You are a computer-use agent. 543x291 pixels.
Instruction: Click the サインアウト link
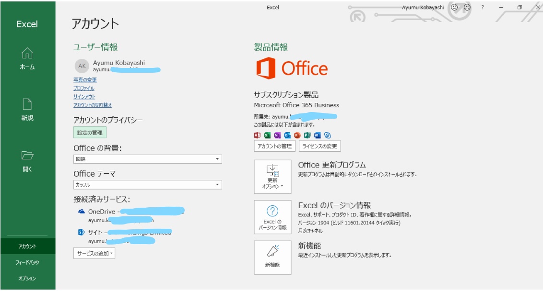click(84, 97)
